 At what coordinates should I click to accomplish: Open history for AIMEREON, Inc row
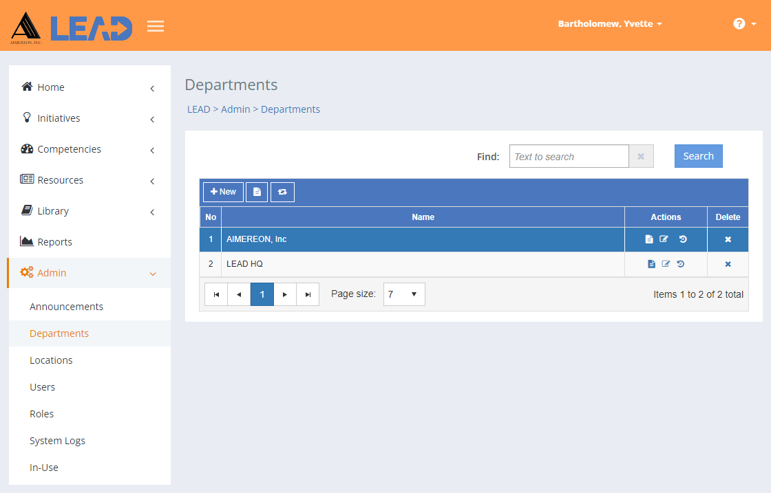(683, 239)
